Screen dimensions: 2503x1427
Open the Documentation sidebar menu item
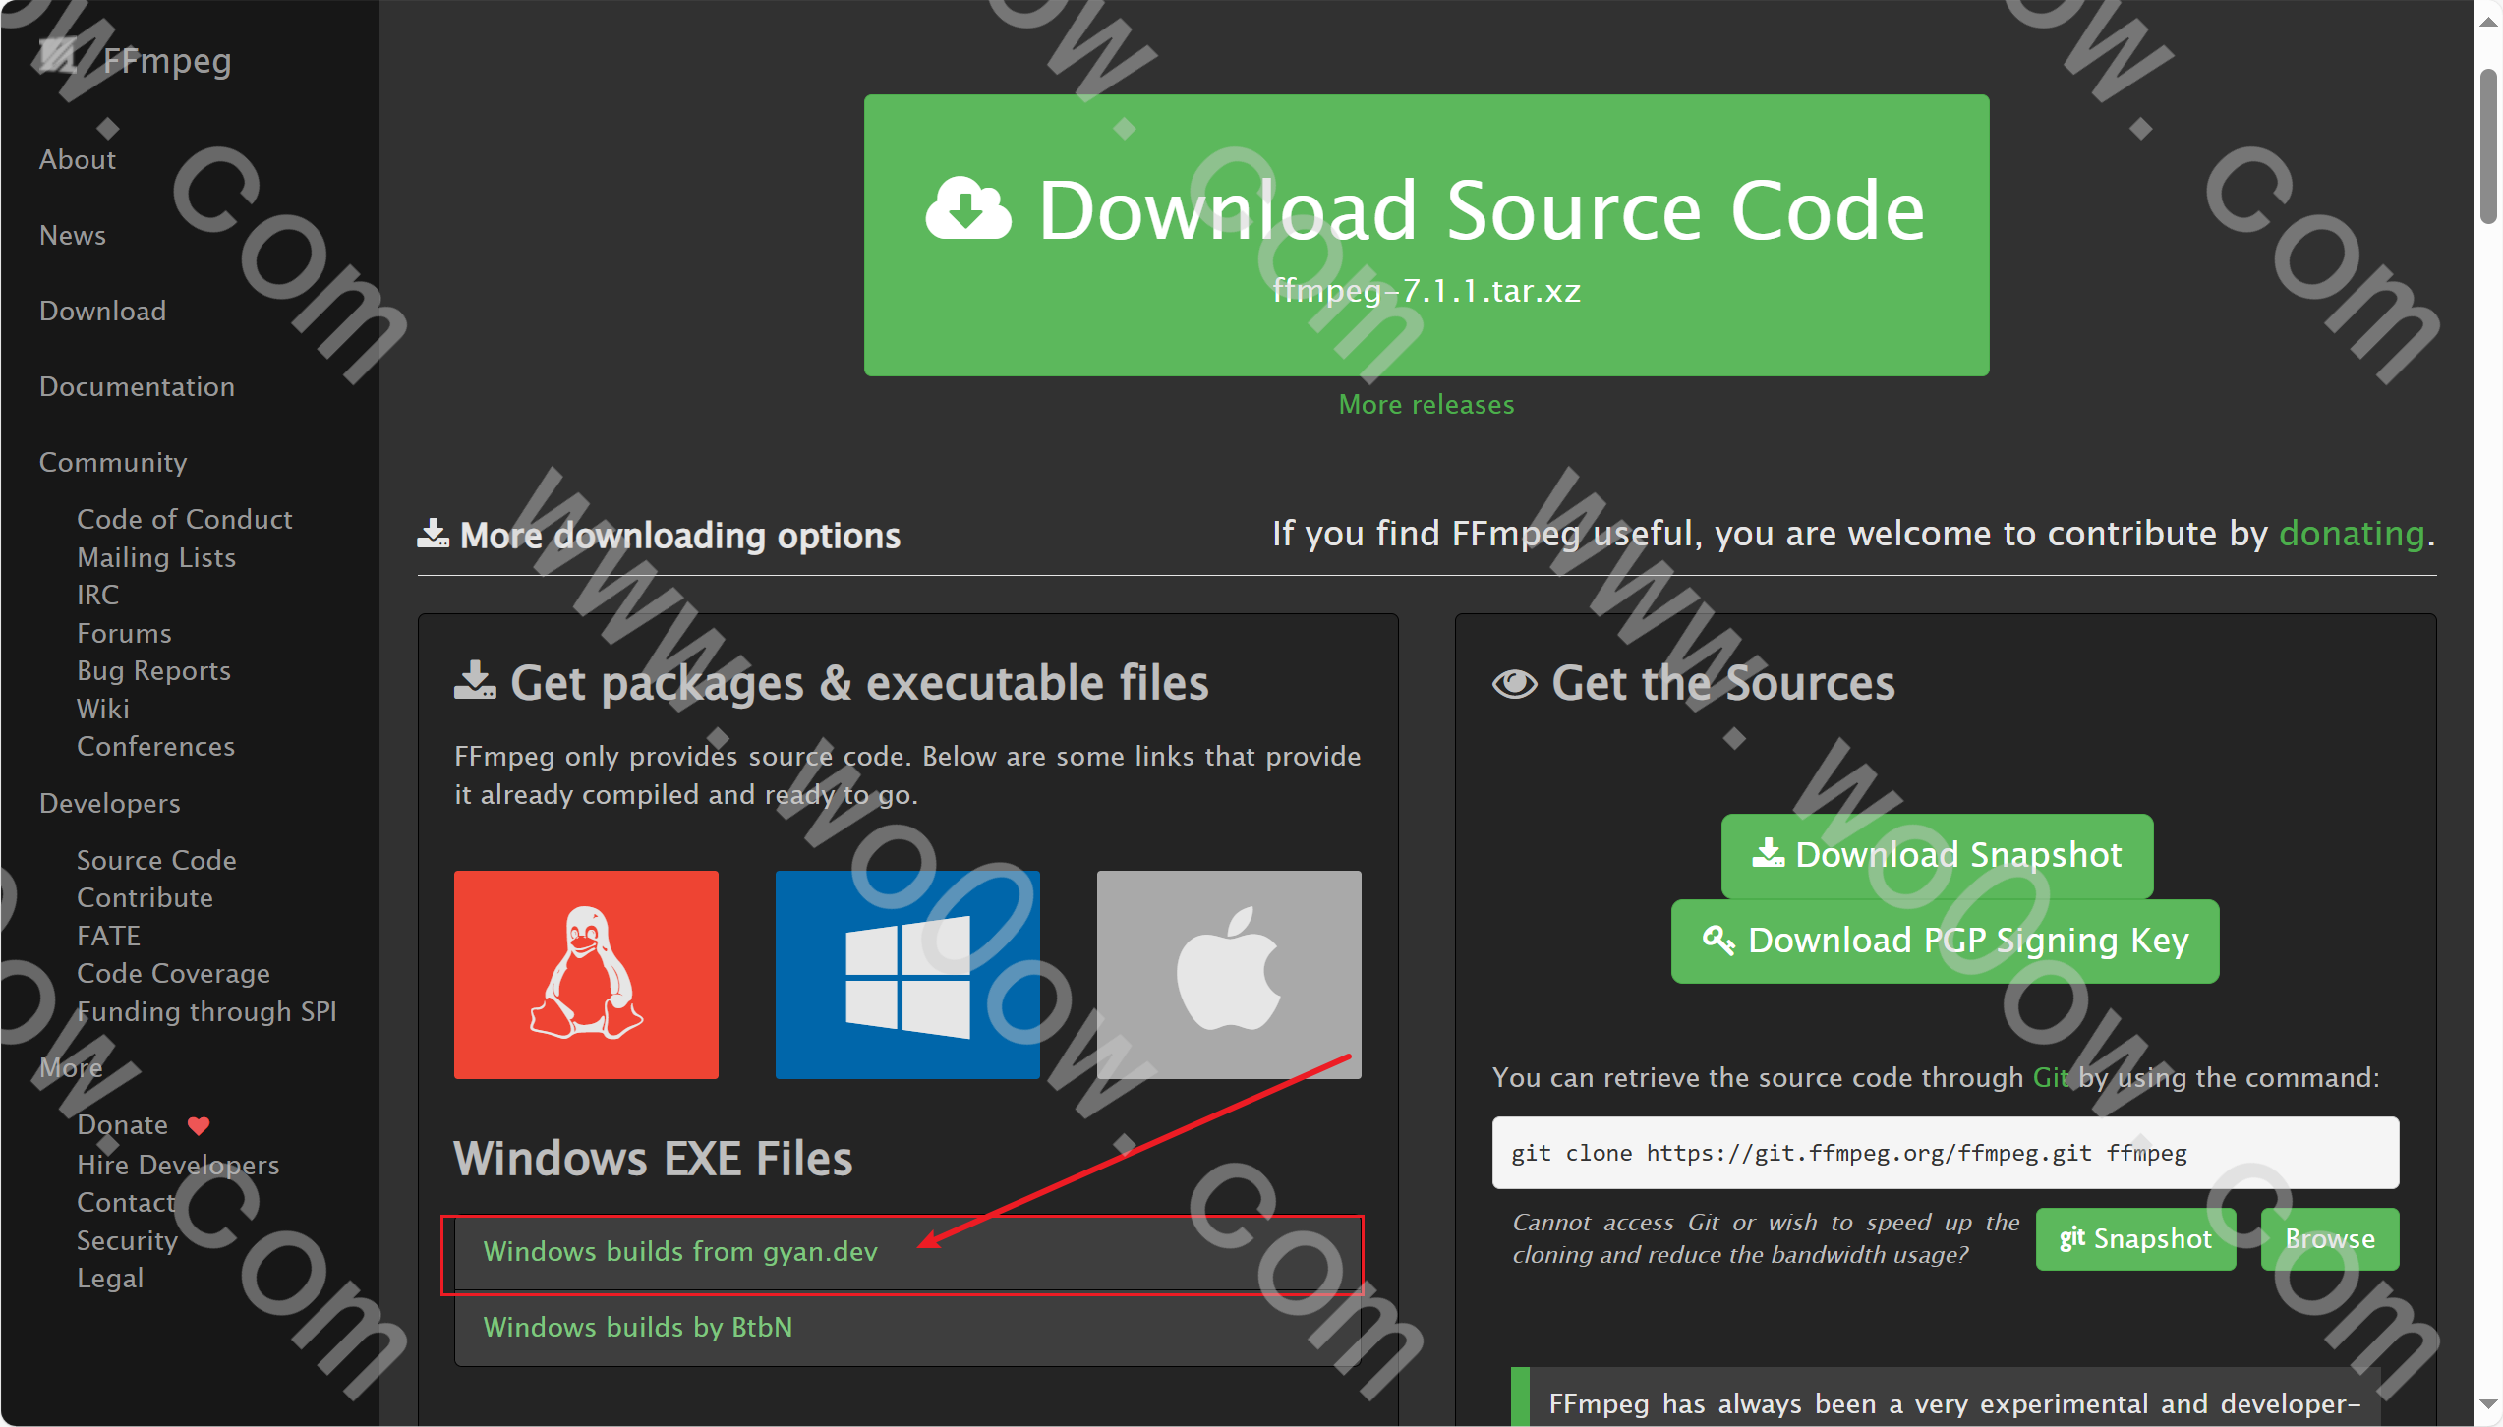coord(137,387)
